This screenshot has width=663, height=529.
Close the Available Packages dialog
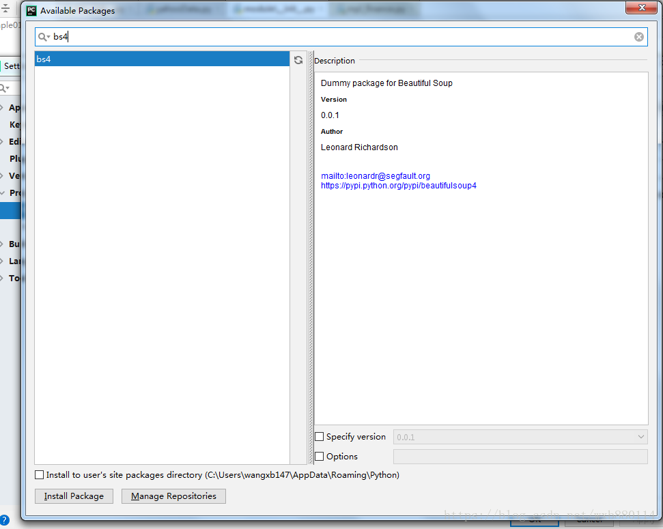tap(641, 8)
